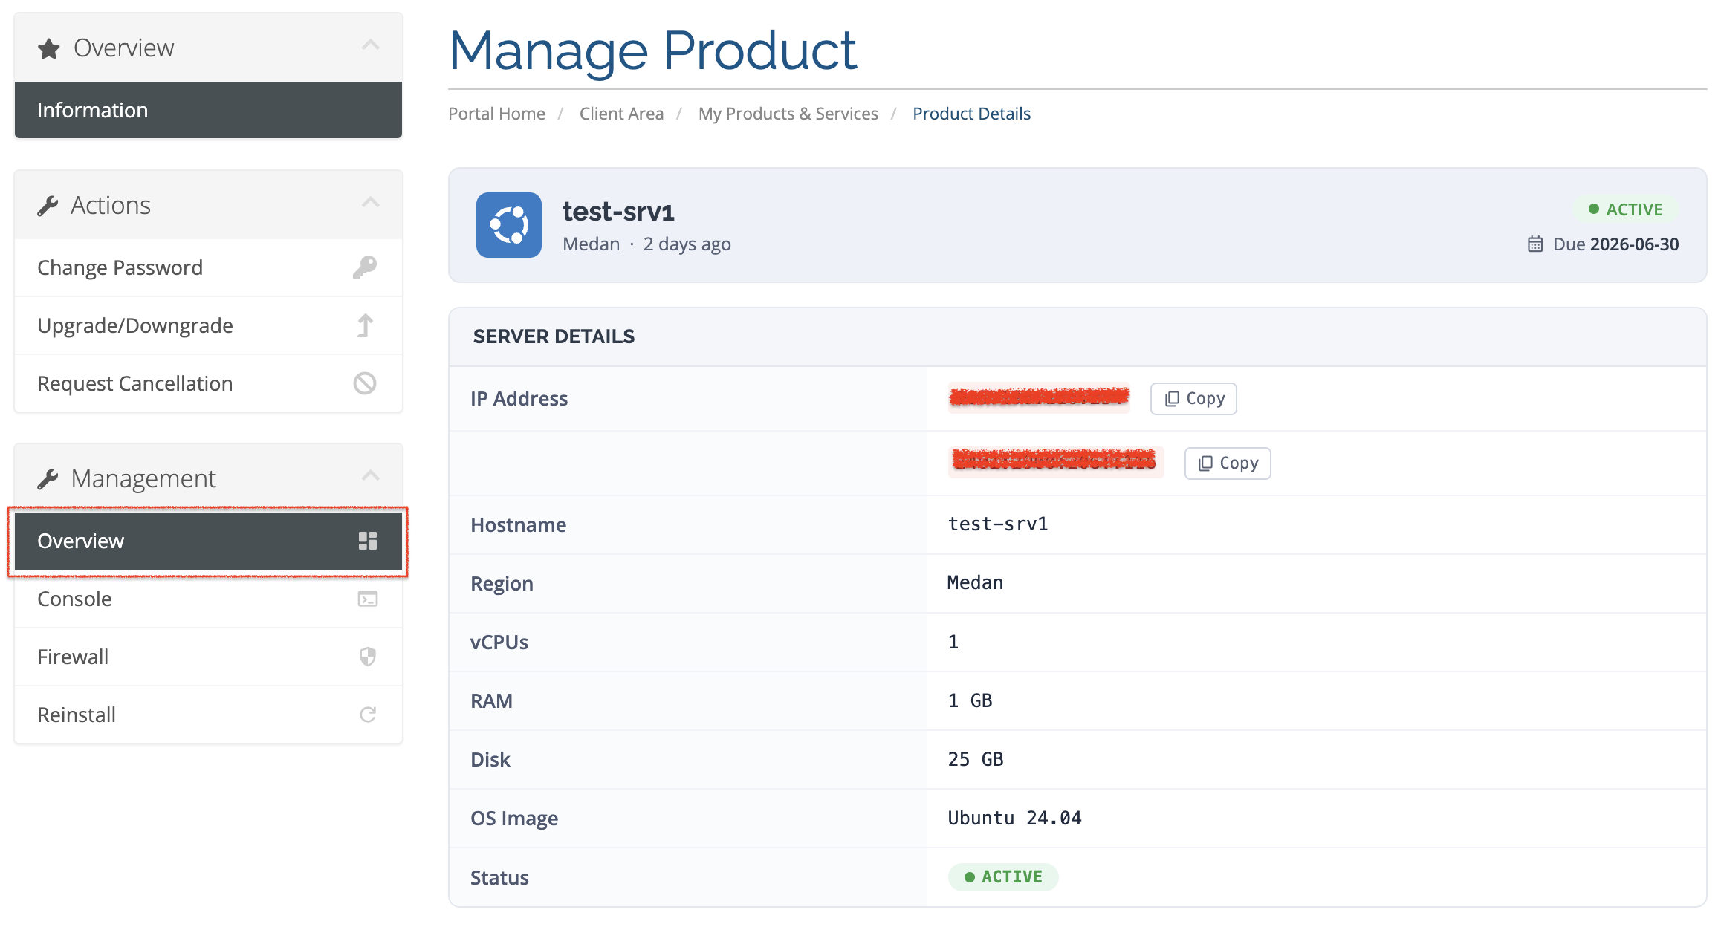
Task: Open Upgrade/Downgrade action
Action: 208,325
